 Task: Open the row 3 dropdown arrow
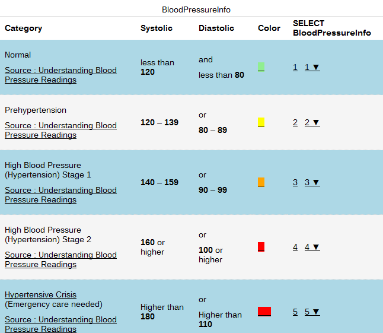(312, 183)
